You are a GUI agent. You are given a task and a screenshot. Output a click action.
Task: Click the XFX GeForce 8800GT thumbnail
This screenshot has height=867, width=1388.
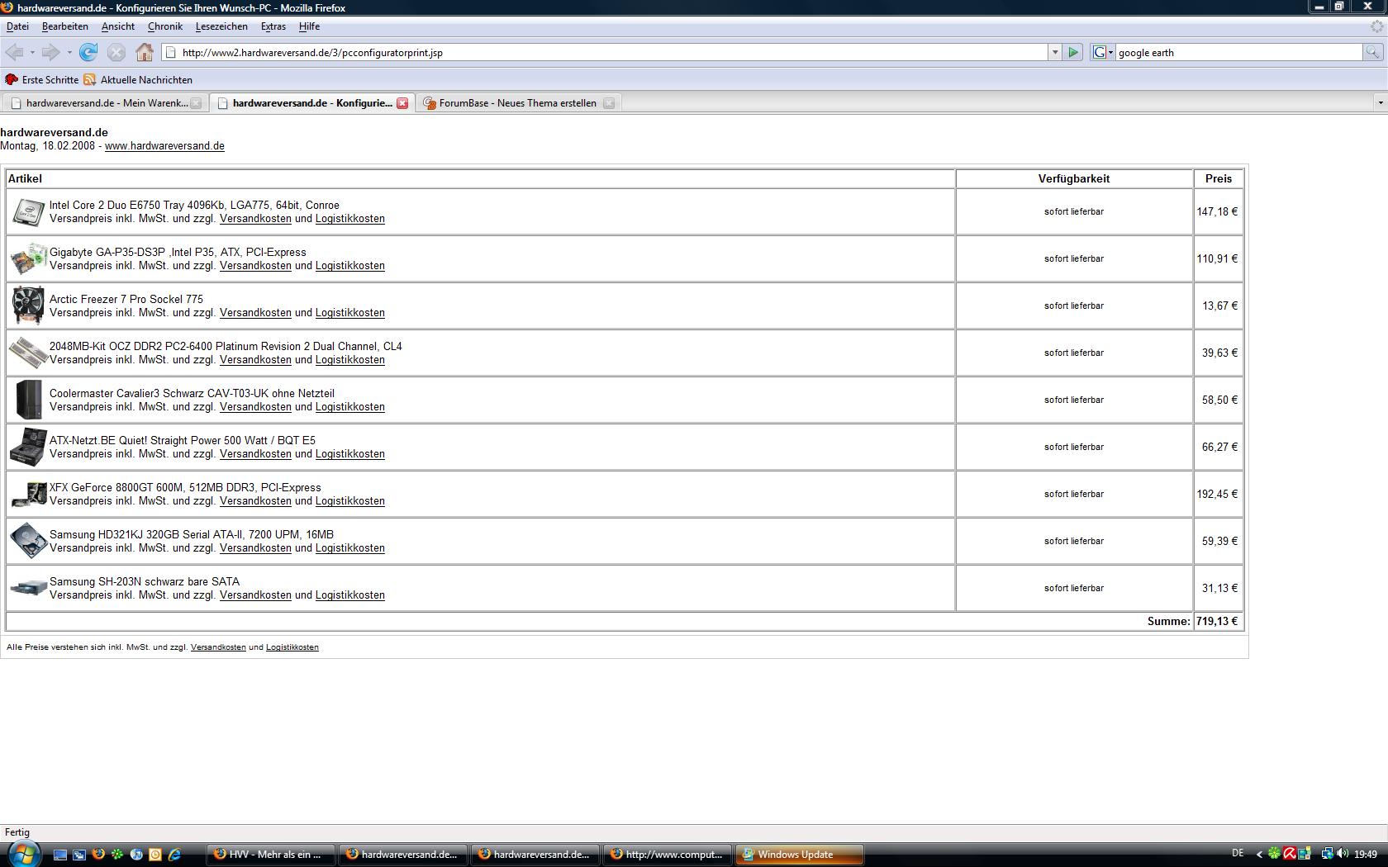[28, 495]
